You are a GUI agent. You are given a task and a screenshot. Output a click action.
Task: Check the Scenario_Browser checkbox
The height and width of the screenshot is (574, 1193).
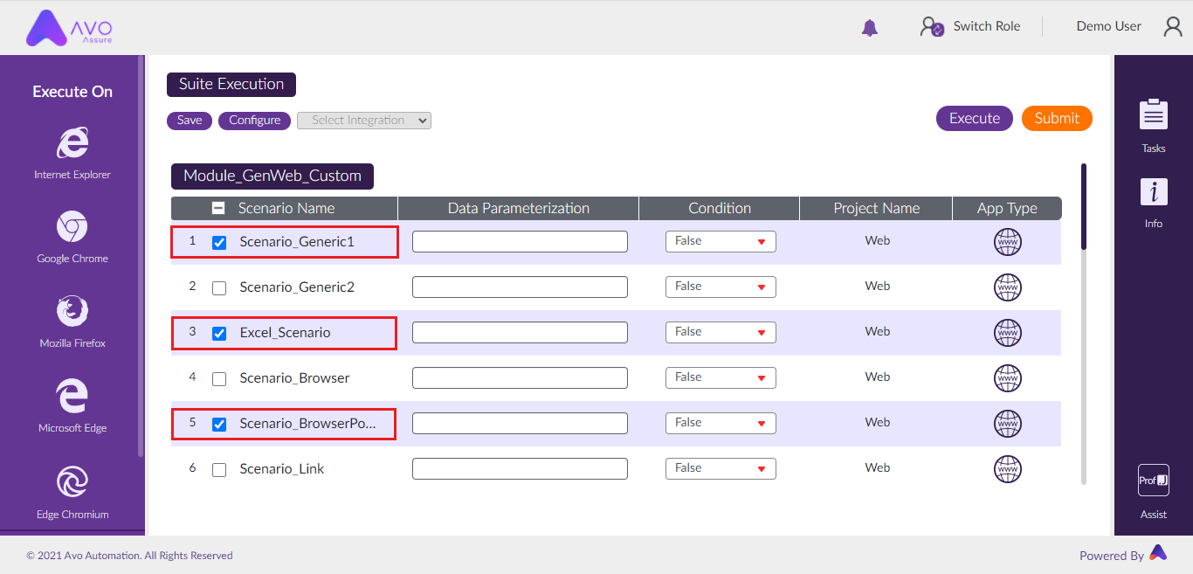[x=219, y=379]
